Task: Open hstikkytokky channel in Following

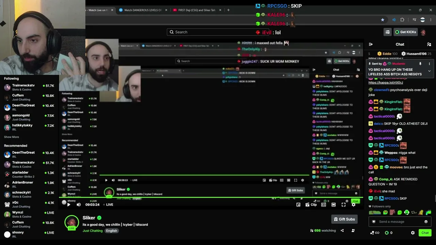Action: [x=29, y=127]
